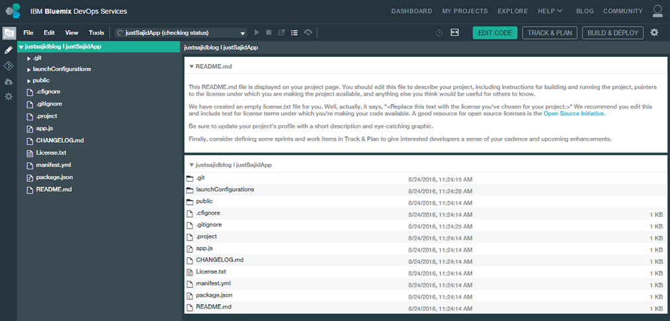
Task: Follow the Open Source Initiative link
Action: (x=574, y=114)
